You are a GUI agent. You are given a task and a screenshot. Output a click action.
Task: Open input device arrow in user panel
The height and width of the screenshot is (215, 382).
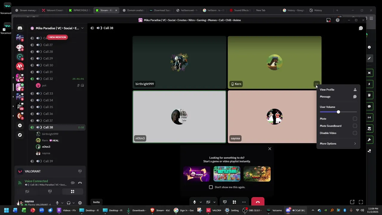[x=62, y=203]
